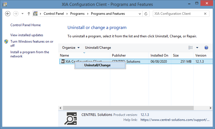The width and height of the screenshot is (215, 129).
Task: Open address bar history dropdown
Action: tap(140, 14)
